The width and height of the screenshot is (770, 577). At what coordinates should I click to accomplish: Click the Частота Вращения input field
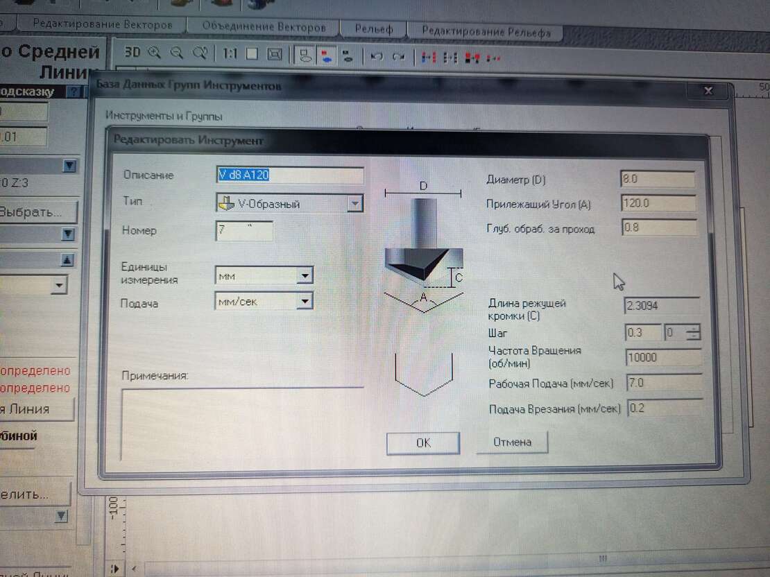(x=663, y=358)
